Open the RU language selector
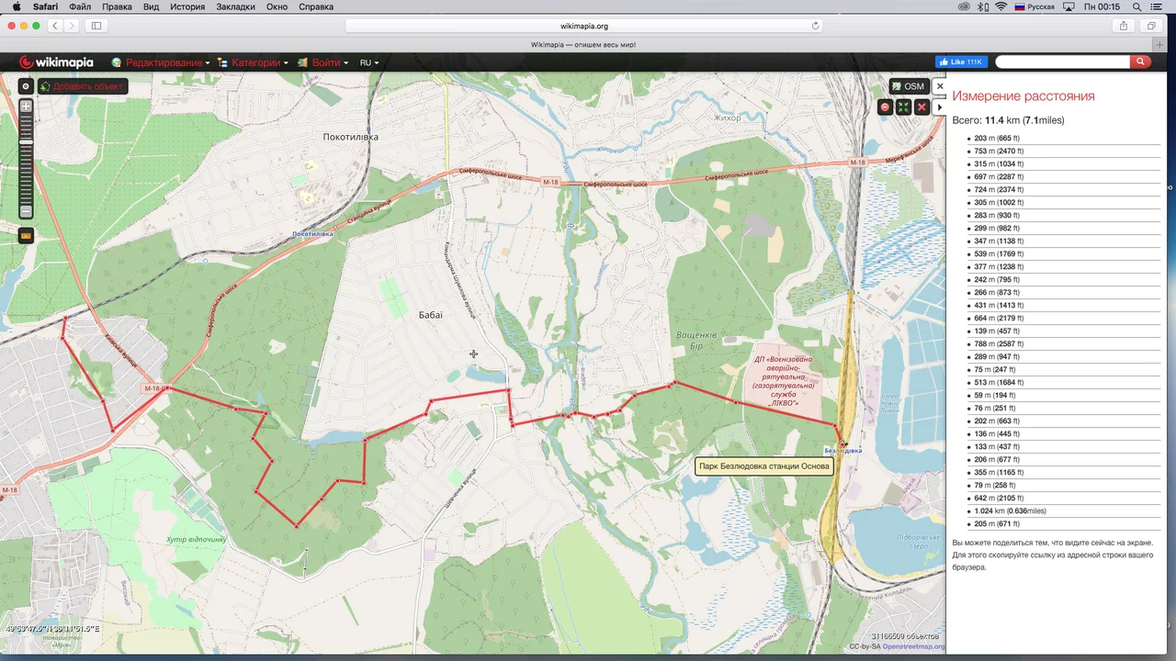 pyautogui.click(x=369, y=62)
